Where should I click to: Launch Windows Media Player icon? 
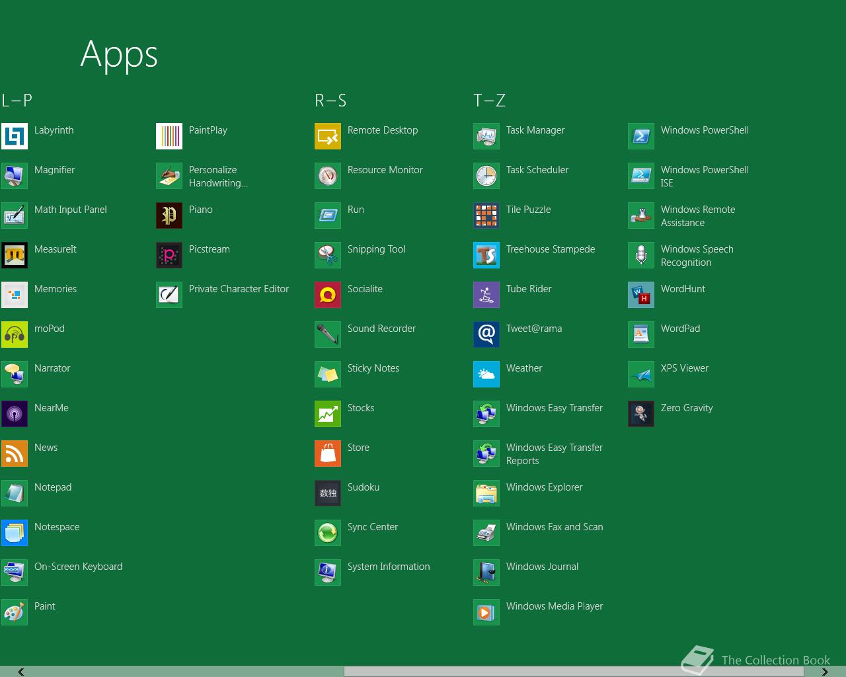(x=486, y=612)
